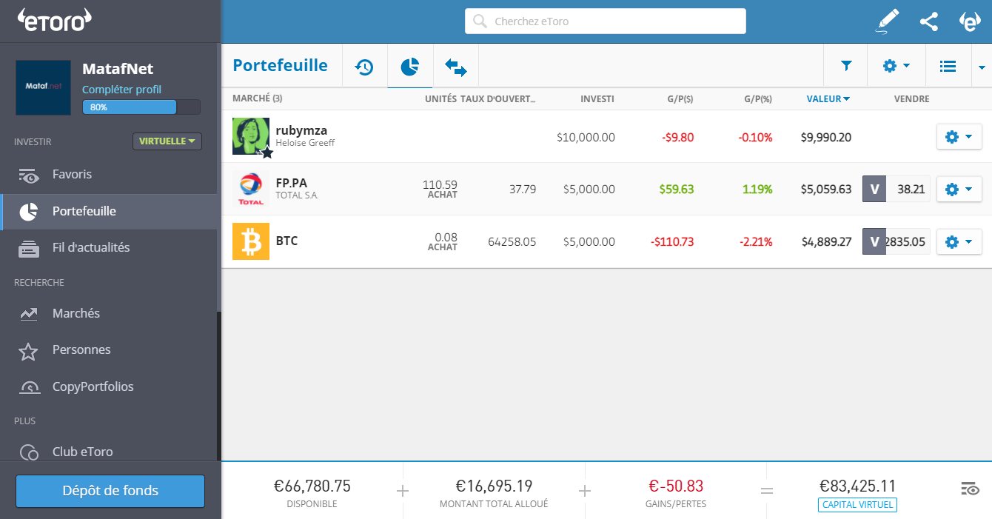992x519 pixels.
Task: Click the share icon in header
Action: (929, 21)
